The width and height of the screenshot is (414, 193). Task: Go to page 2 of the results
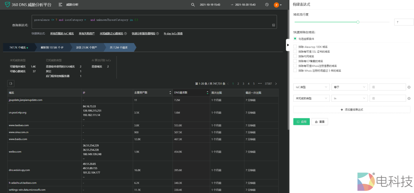coord(238,83)
